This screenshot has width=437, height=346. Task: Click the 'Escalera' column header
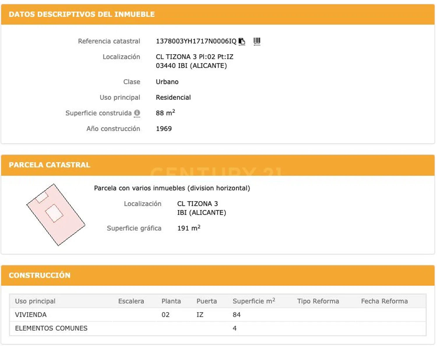coord(131,301)
